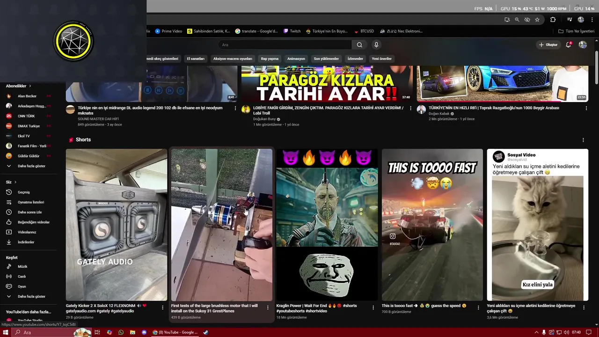Open Task View on the taskbar
This screenshot has height=337, width=599.
point(97,332)
